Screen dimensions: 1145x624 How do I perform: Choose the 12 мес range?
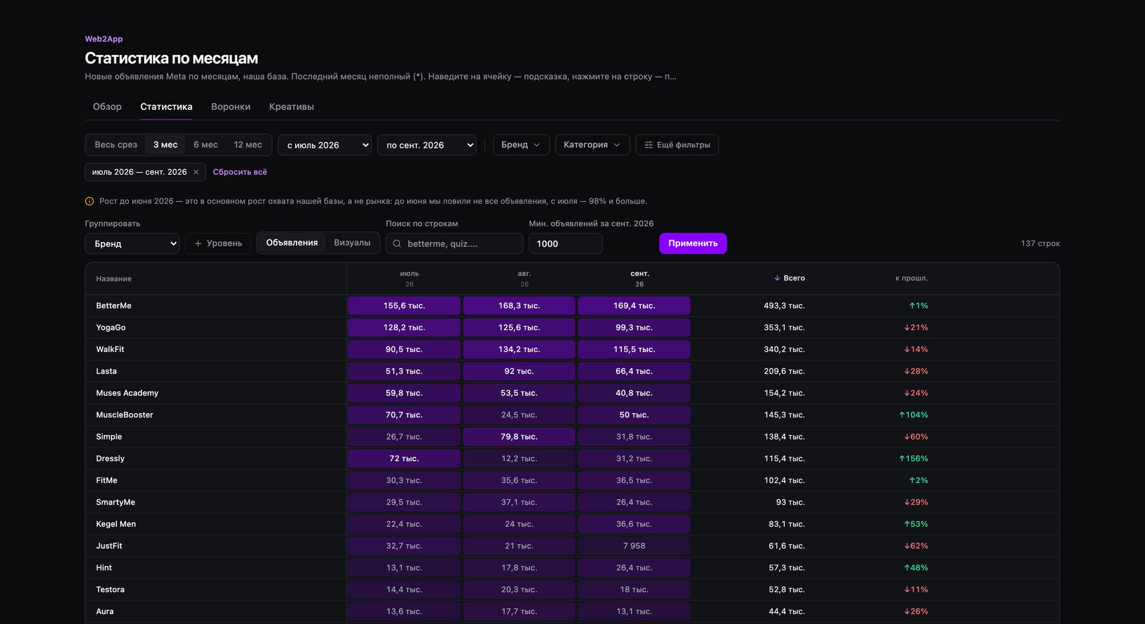(248, 145)
